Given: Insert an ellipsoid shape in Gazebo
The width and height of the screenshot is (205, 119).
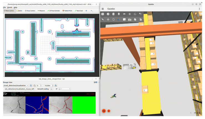Looking at the screenshot, I should [x=124, y=14].
